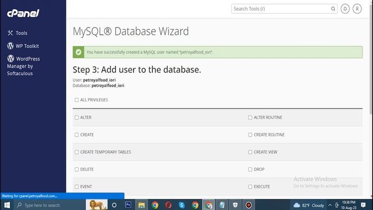Tick the CREATE VIEW checkbox

coord(250,152)
